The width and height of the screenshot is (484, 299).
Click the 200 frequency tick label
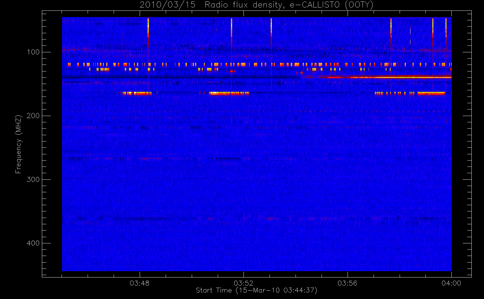pyautogui.click(x=33, y=116)
